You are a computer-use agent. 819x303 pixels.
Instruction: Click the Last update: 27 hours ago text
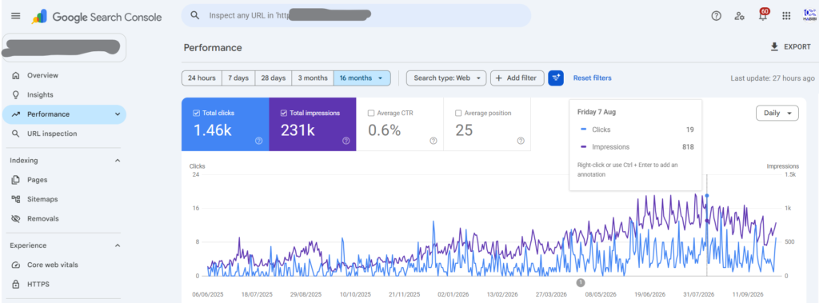(x=773, y=78)
